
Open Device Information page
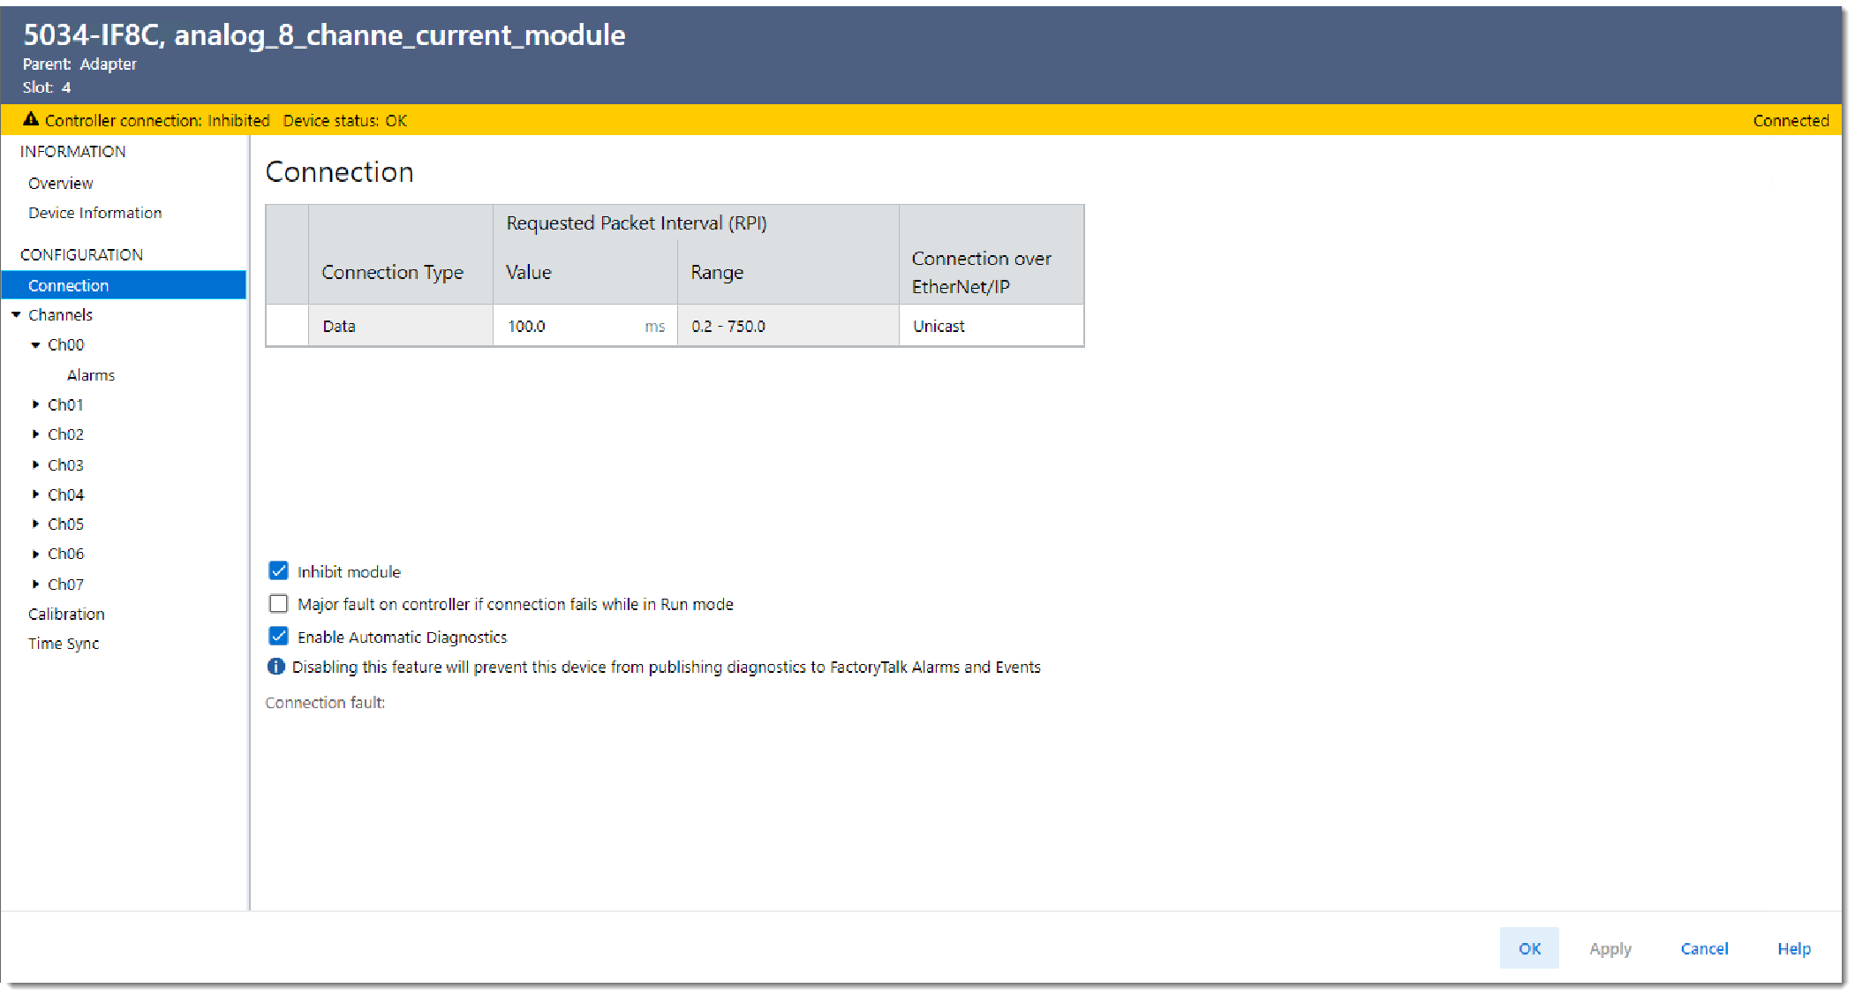tap(94, 213)
